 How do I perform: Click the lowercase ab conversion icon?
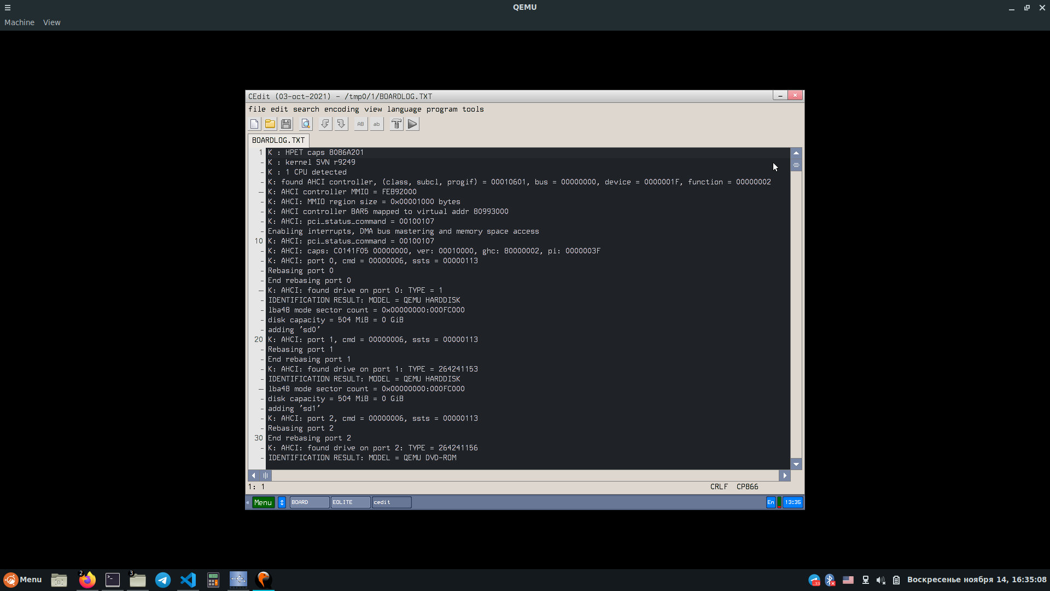point(376,124)
